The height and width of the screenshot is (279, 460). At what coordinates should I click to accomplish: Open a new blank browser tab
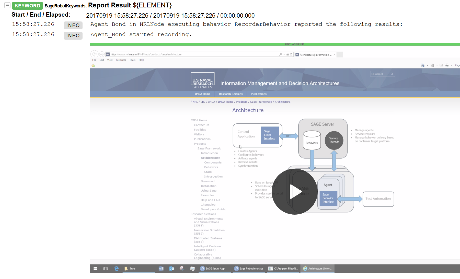point(340,55)
